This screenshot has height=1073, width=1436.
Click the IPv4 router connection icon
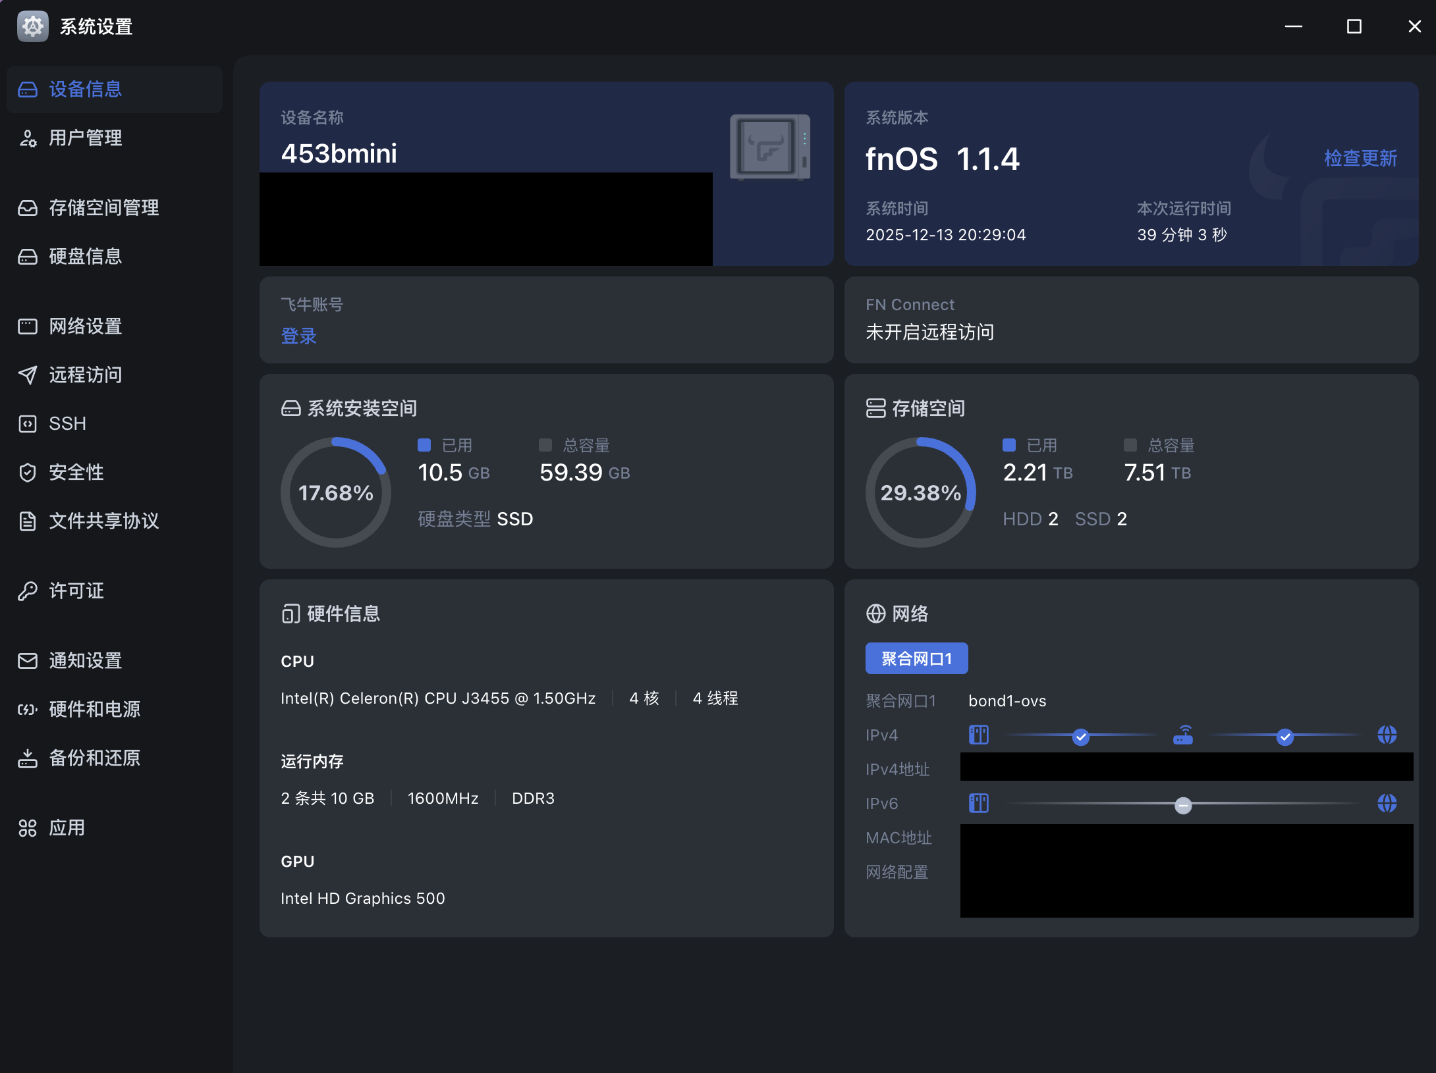1183,735
